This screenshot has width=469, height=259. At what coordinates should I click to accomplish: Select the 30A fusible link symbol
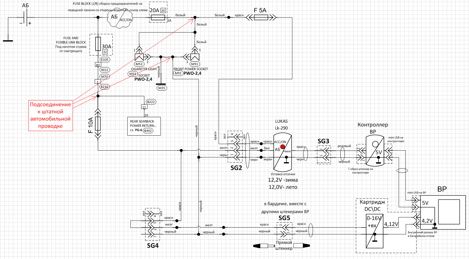pos(98,44)
